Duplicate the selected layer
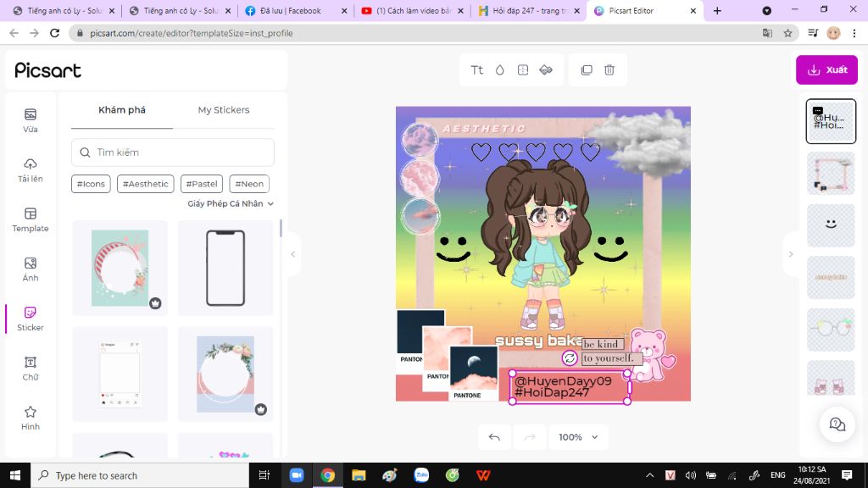This screenshot has width=868, height=488. click(587, 69)
